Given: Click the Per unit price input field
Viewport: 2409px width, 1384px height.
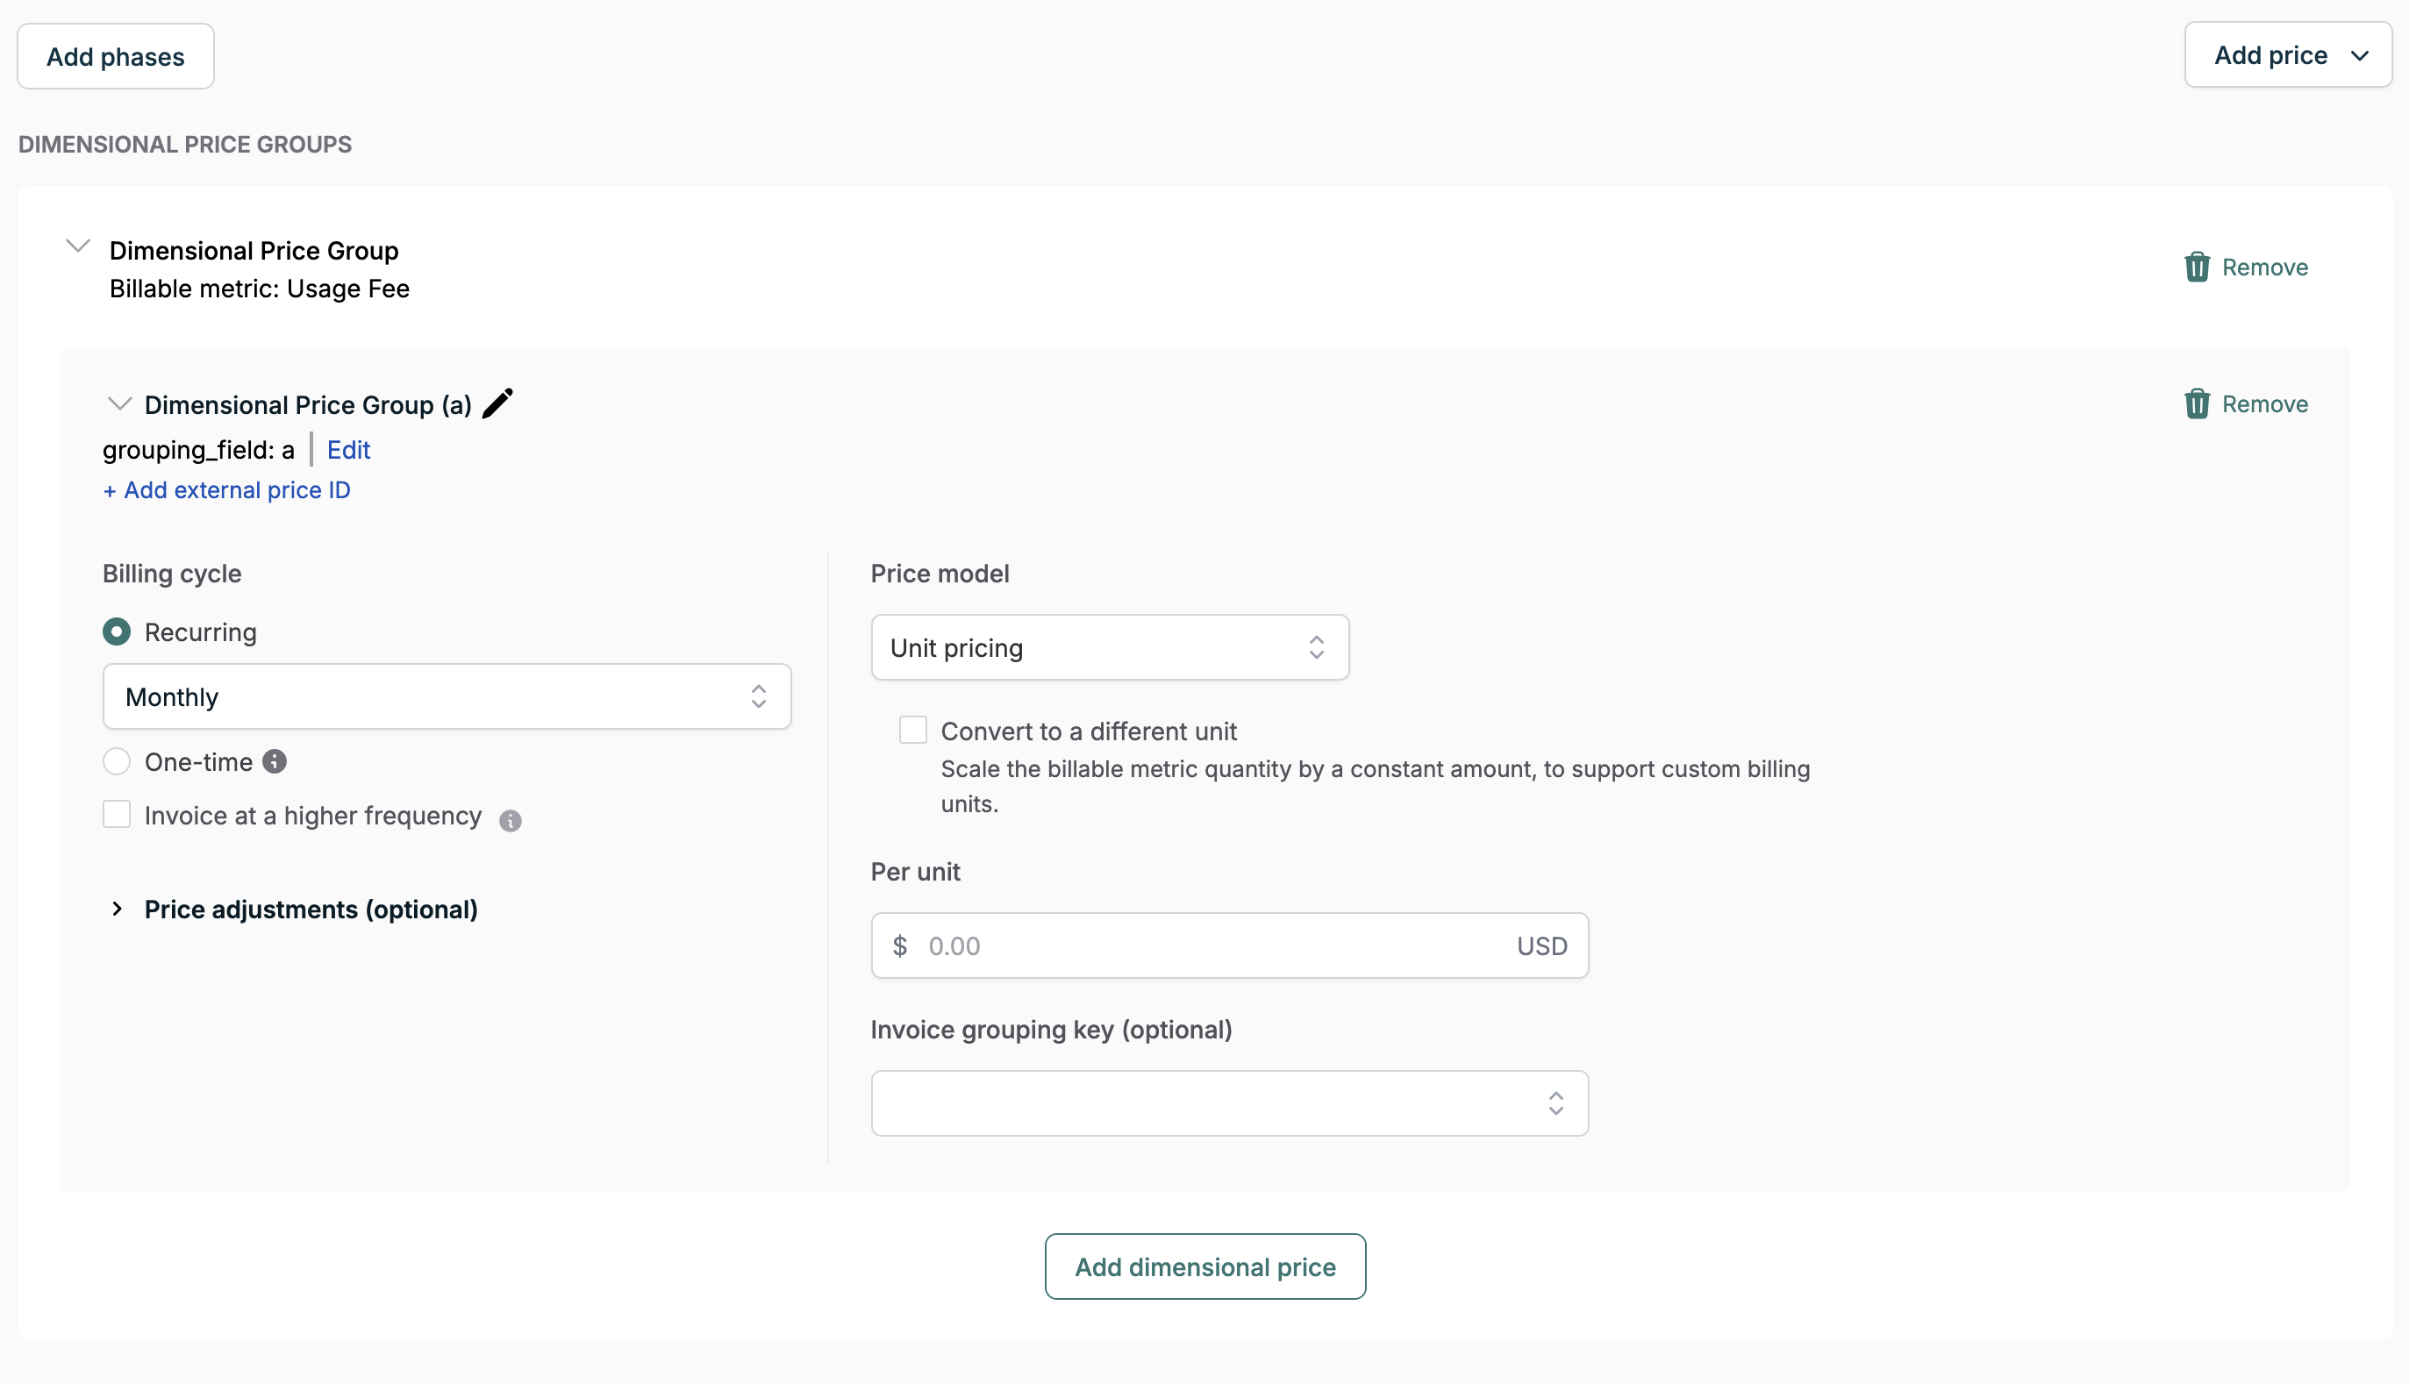Looking at the screenshot, I should tap(1228, 945).
